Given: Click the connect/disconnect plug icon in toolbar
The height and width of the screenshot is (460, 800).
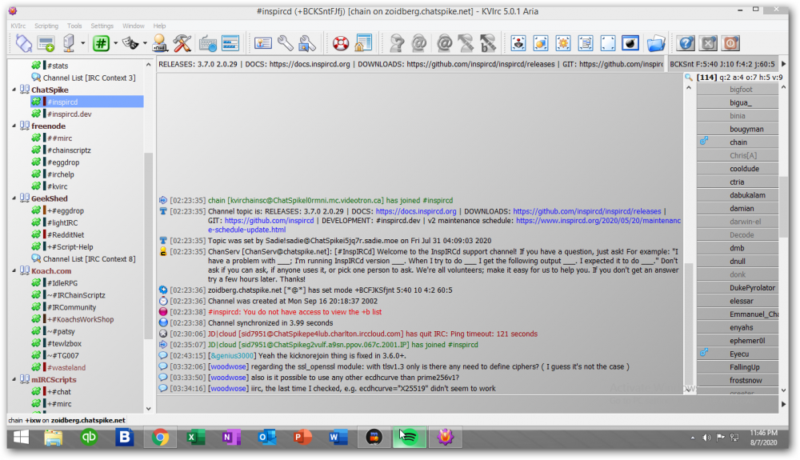Looking at the screenshot, I should point(23,43).
